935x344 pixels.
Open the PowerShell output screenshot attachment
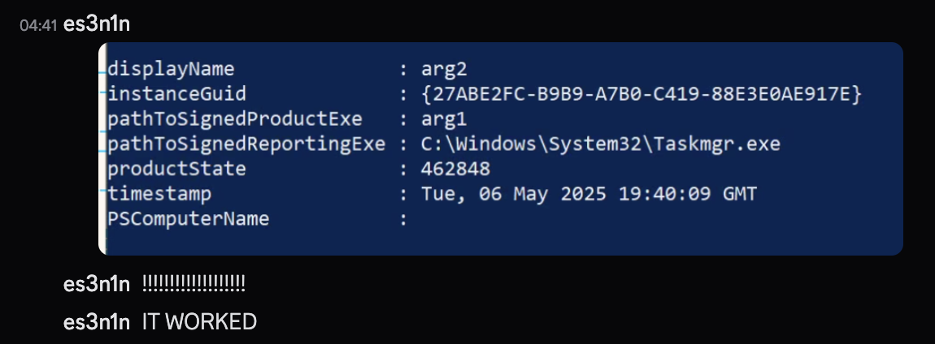(500, 148)
